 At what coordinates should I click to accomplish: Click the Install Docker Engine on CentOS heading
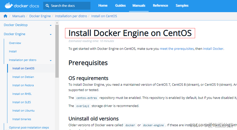tap(130, 33)
